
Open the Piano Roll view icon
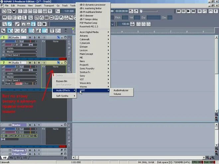[4, 18]
